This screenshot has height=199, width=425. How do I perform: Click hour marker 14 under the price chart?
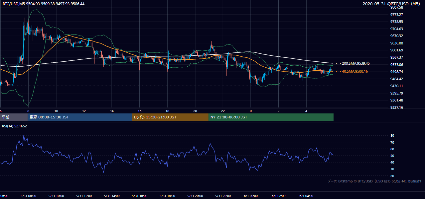click(112, 111)
